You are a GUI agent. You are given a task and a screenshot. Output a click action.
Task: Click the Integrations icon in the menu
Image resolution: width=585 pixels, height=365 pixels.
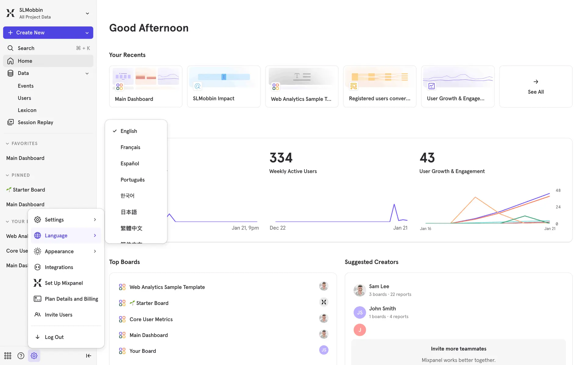(37, 267)
